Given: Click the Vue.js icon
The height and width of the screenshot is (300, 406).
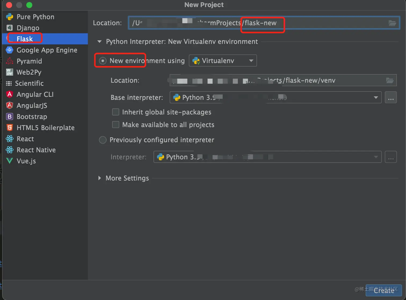Looking at the screenshot, I should point(10,161).
